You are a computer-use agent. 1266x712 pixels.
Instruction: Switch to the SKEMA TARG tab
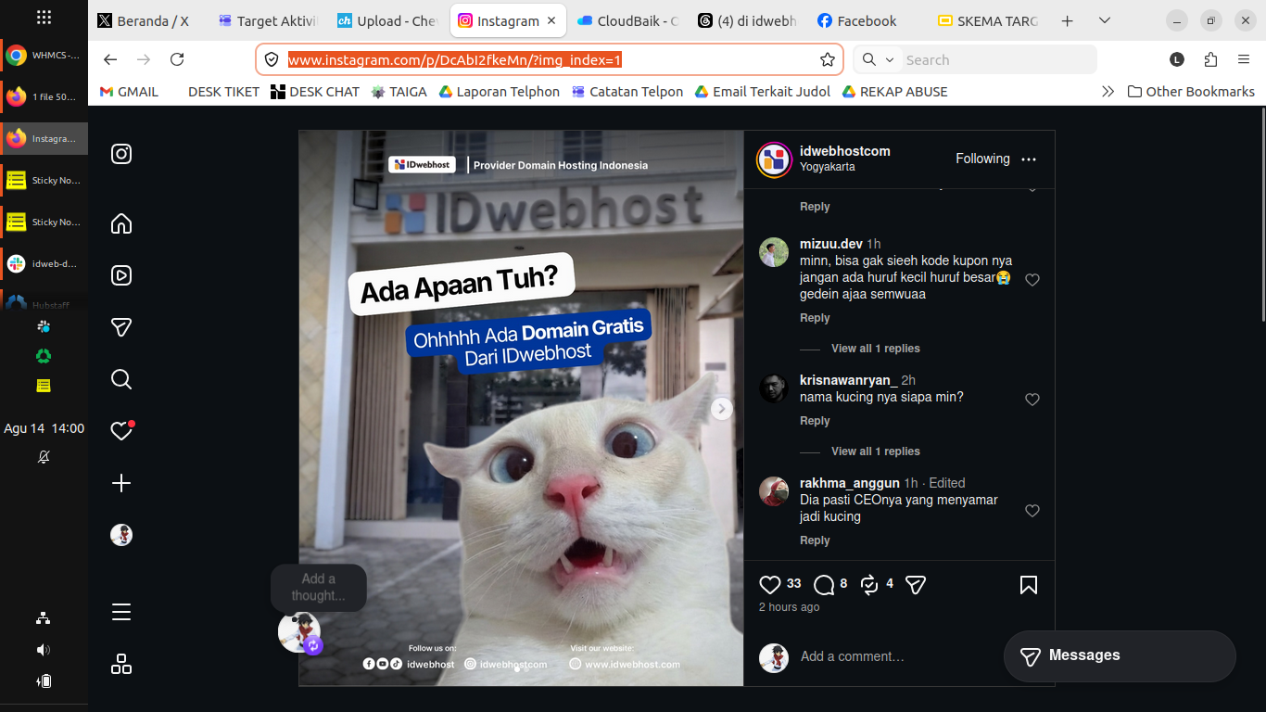988,20
